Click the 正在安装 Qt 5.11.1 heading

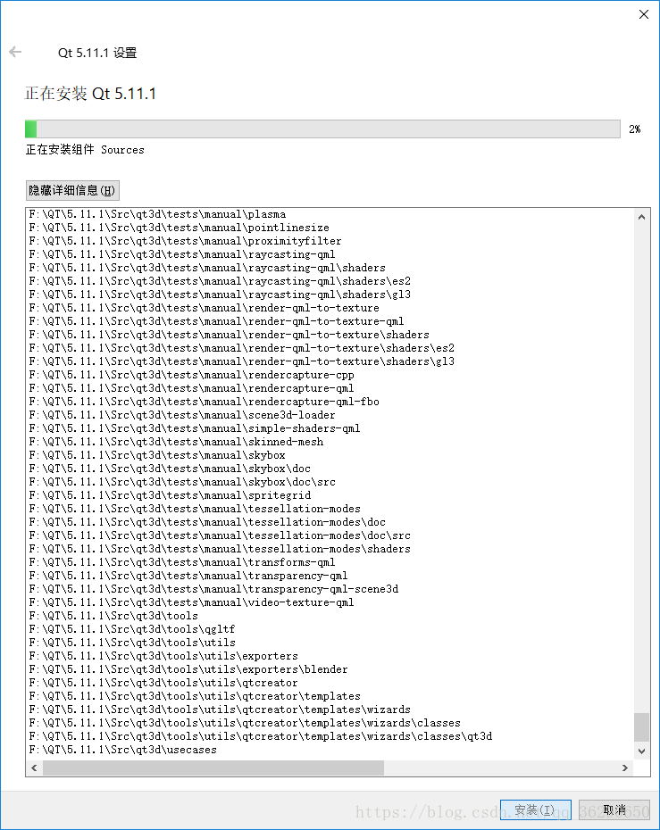(x=90, y=94)
